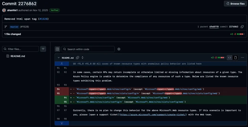Click the magnifier icon in Search within code
Image resolution: width=248 pixels, height=127 pixels.
click(x=65, y=49)
